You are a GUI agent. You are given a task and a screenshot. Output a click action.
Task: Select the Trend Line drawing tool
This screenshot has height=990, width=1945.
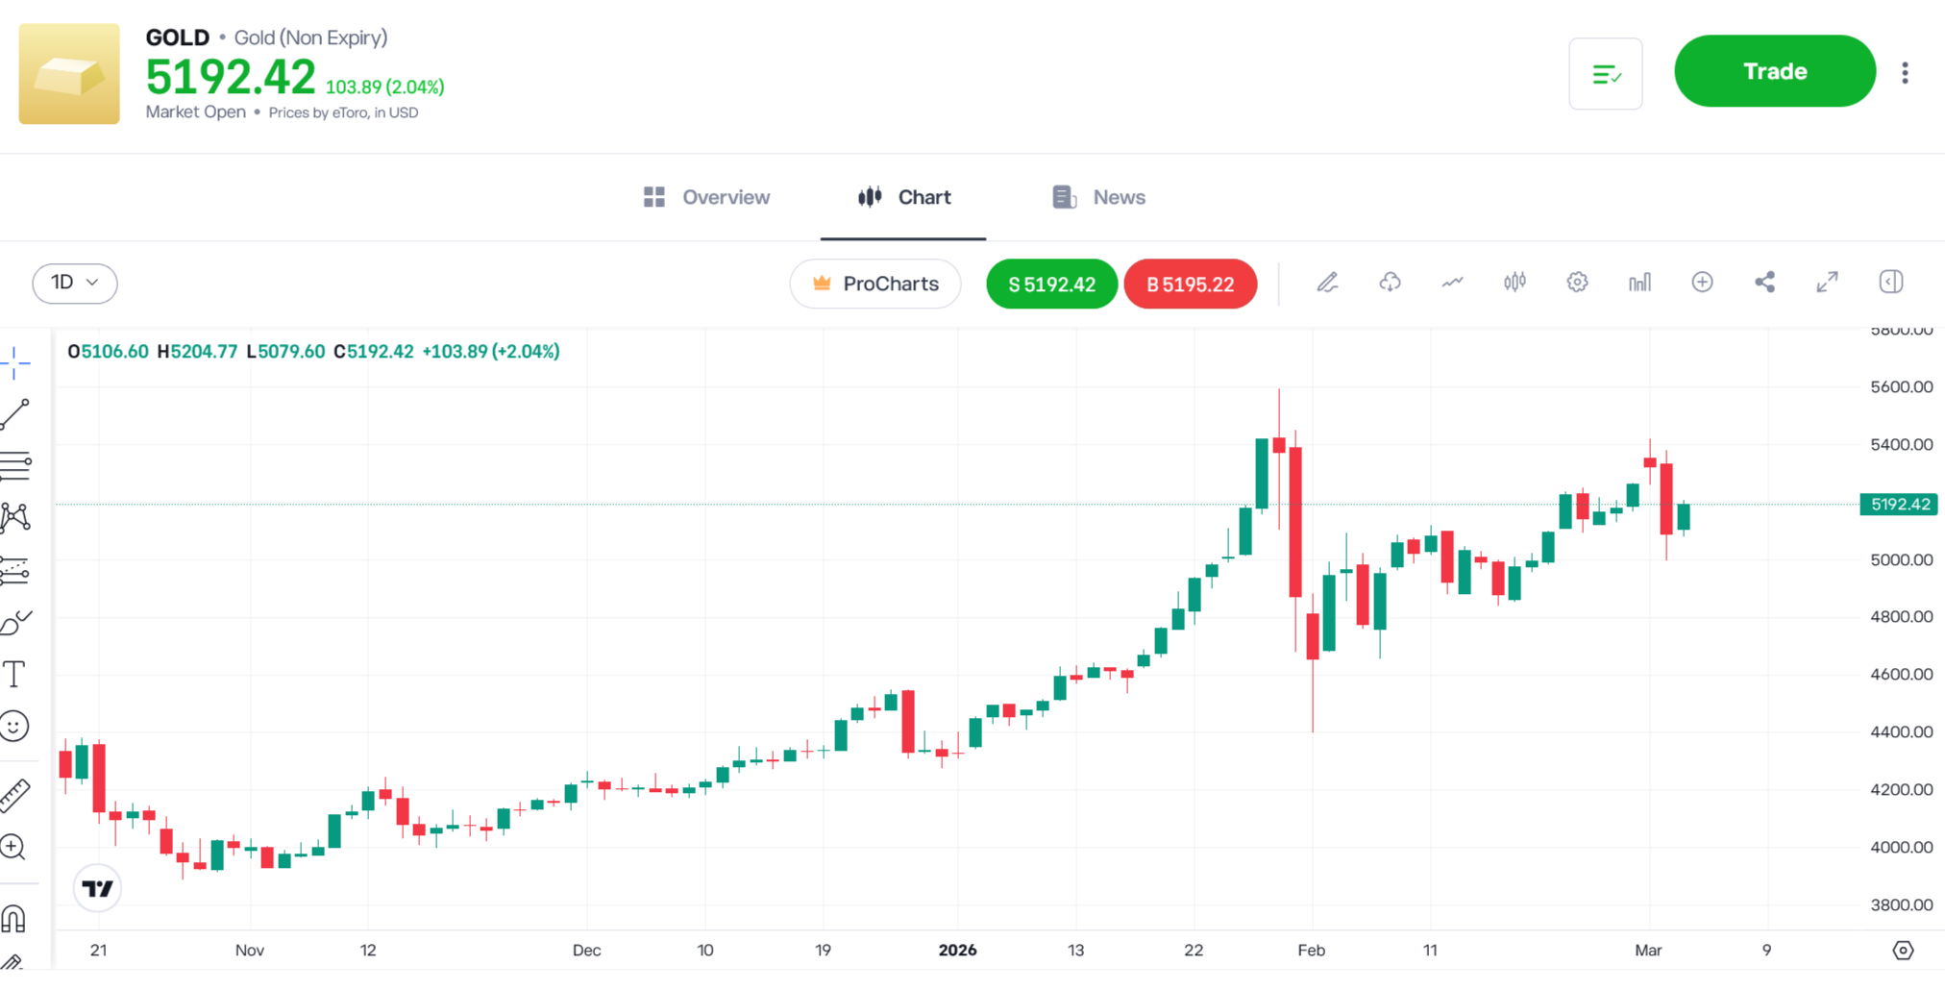(x=15, y=411)
